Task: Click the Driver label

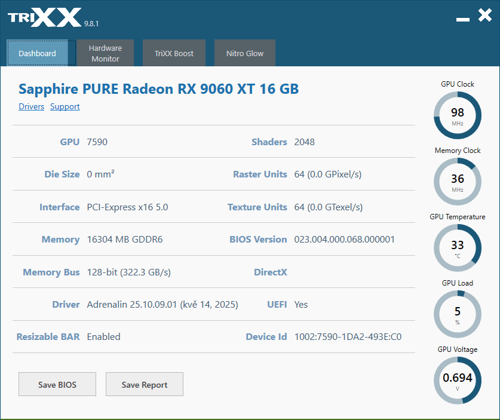Action: coord(66,305)
